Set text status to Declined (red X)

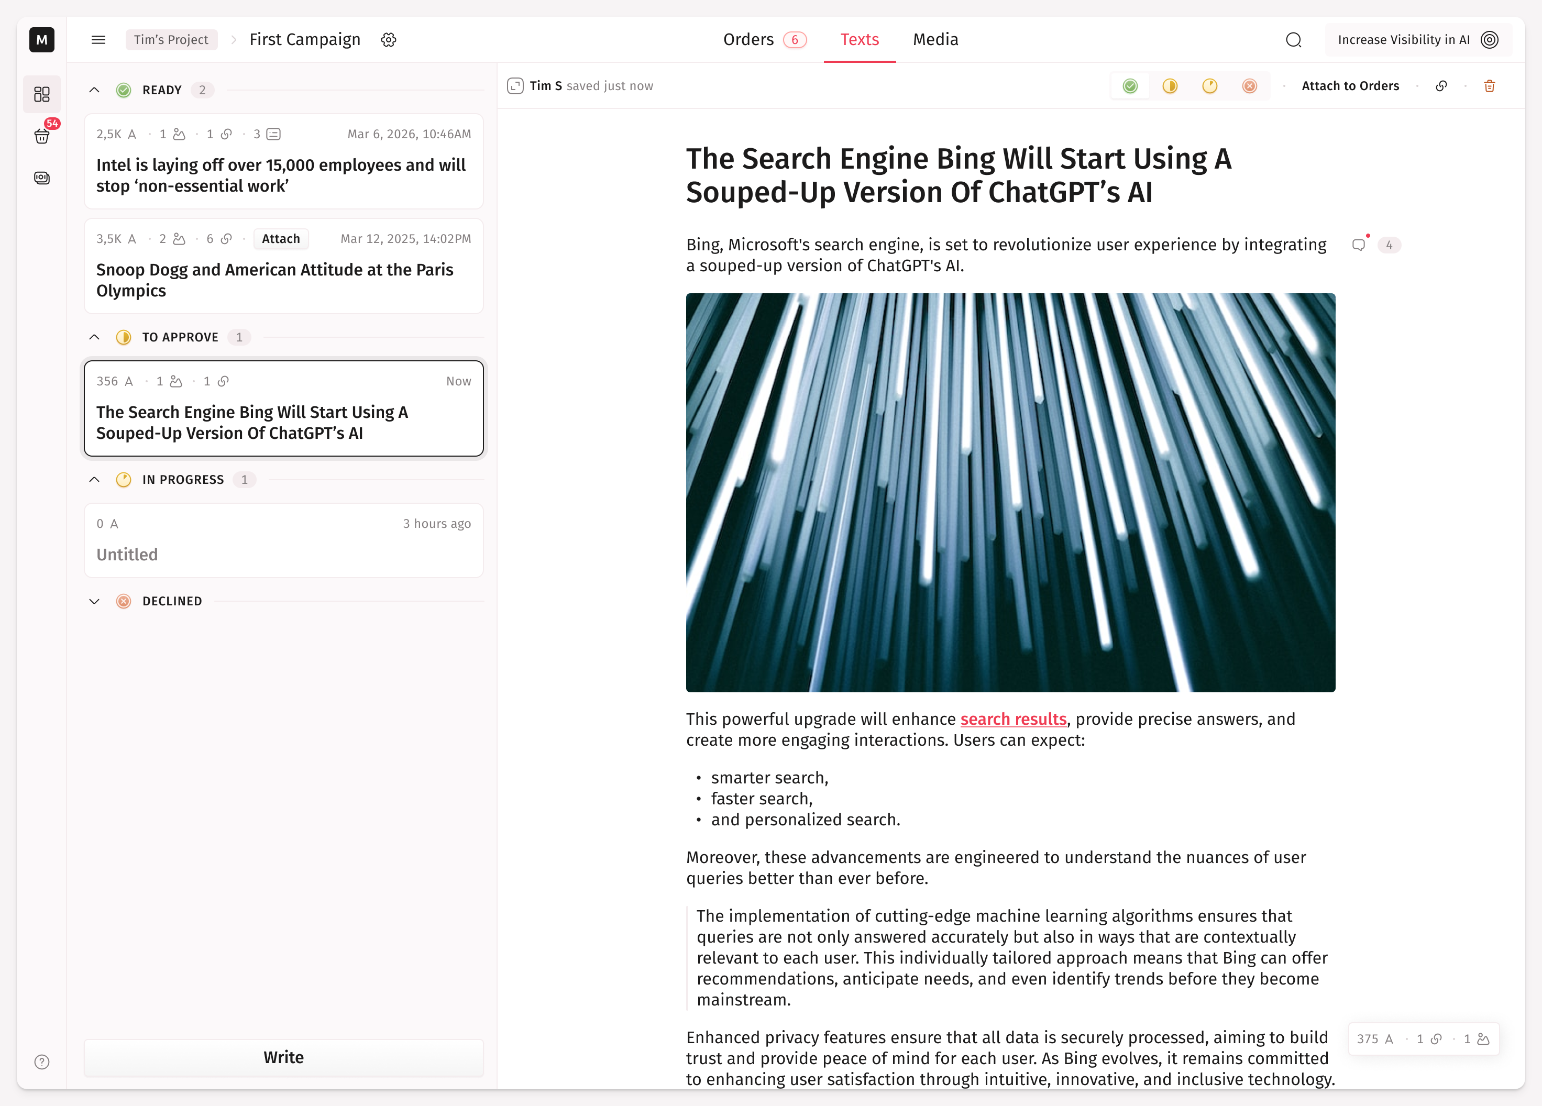pyautogui.click(x=1250, y=86)
